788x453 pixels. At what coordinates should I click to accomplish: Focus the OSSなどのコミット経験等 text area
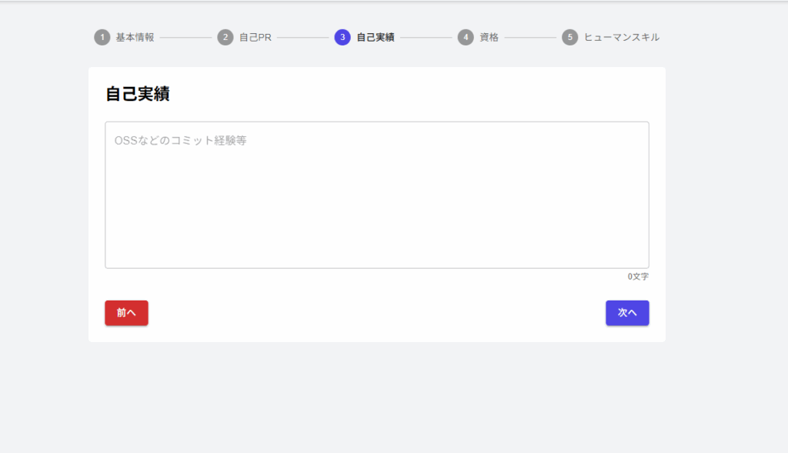click(x=376, y=194)
